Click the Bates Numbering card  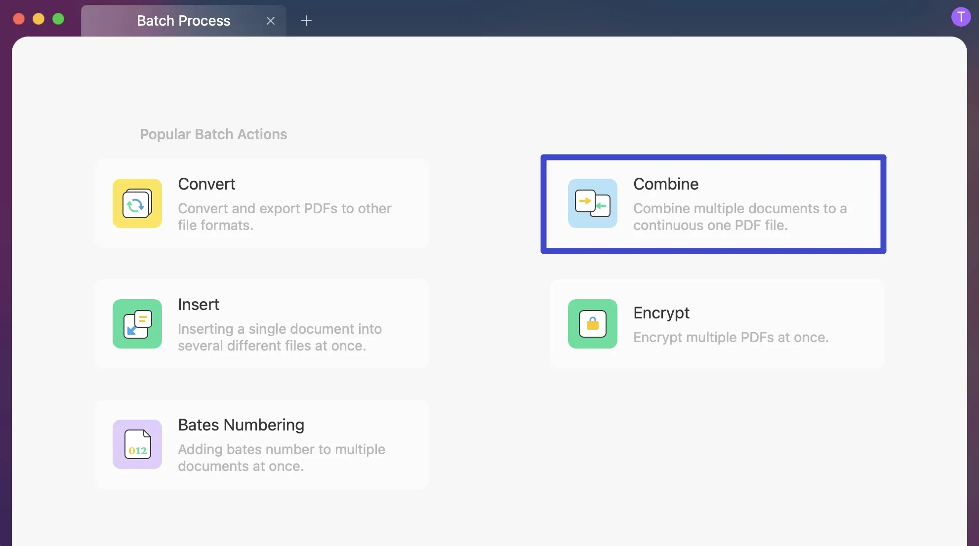(262, 444)
